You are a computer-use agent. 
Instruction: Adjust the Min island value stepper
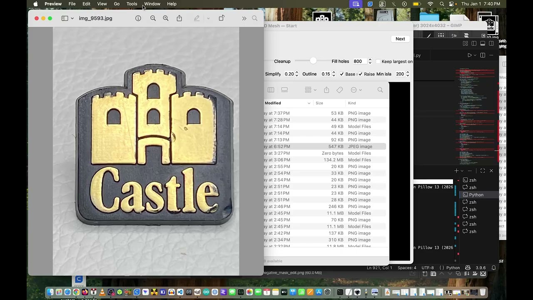click(x=408, y=74)
